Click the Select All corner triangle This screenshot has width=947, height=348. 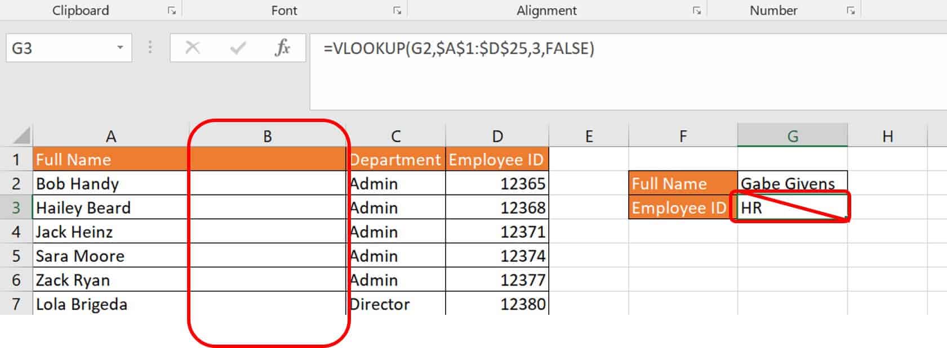click(x=21, y=136)
